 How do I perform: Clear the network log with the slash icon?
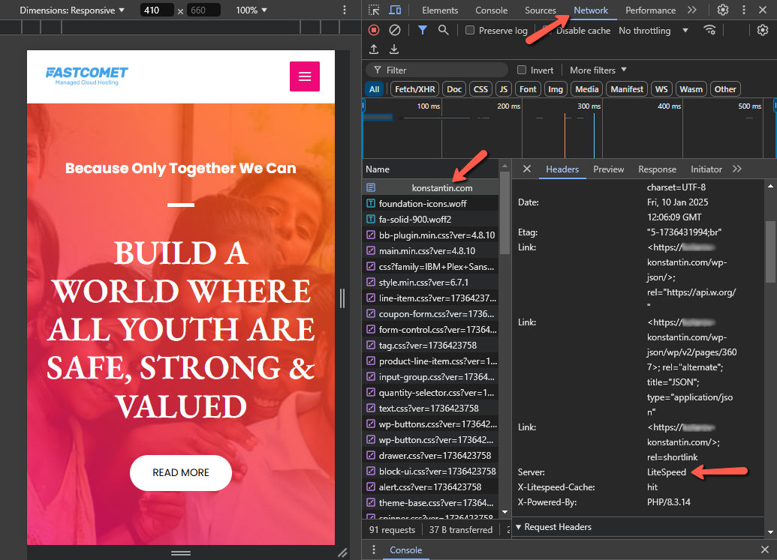coord(394,30)
